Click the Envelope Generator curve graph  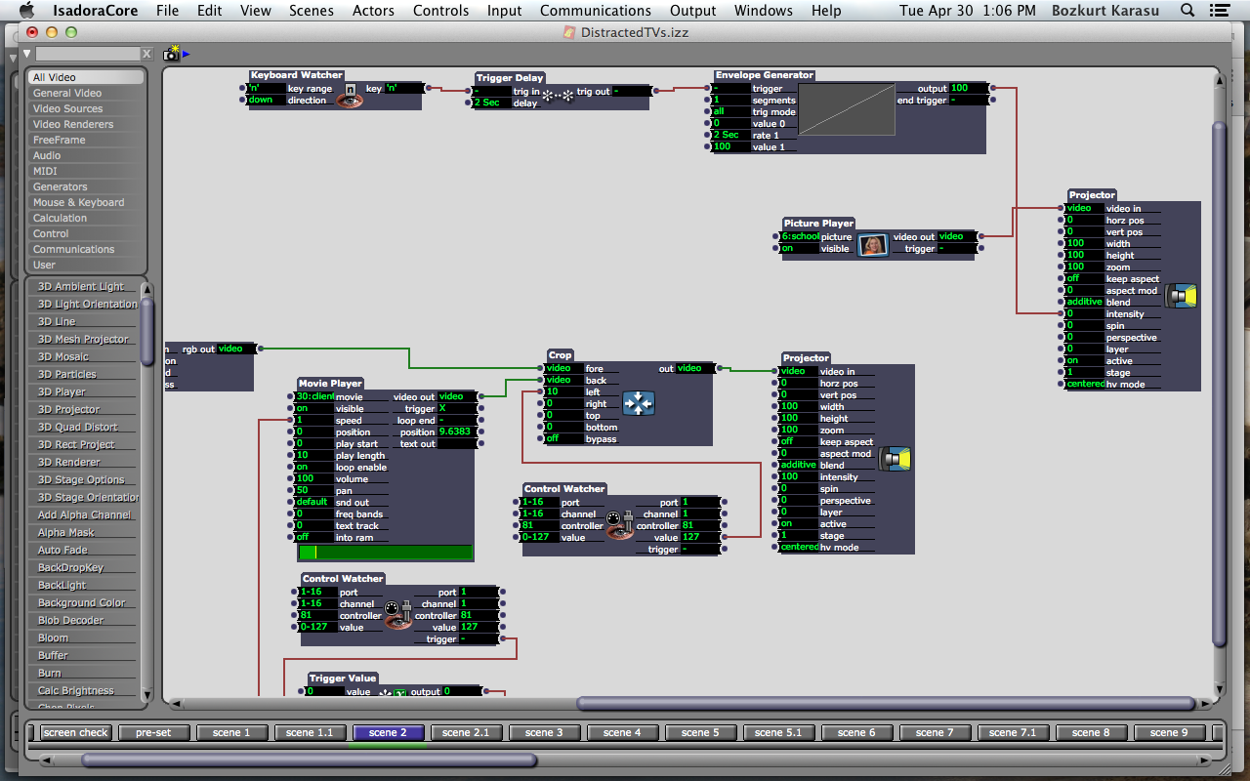847,109
